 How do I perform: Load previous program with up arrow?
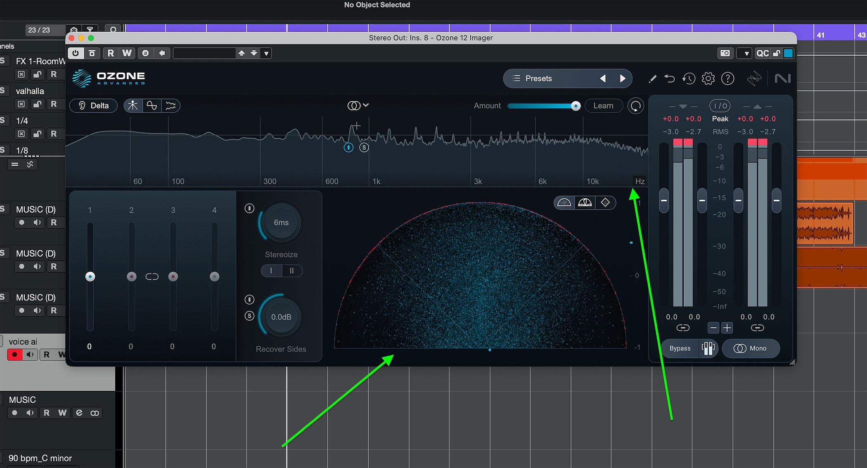242,53
